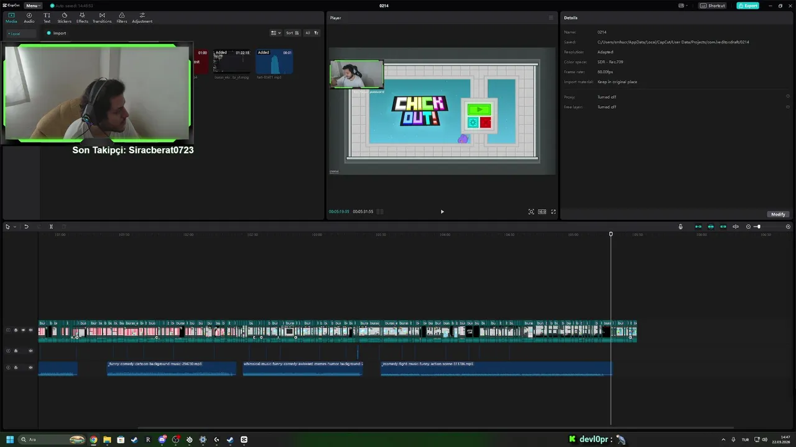Select the All media filter
Viewport: 796px width, 447px height.
(307, 33)
